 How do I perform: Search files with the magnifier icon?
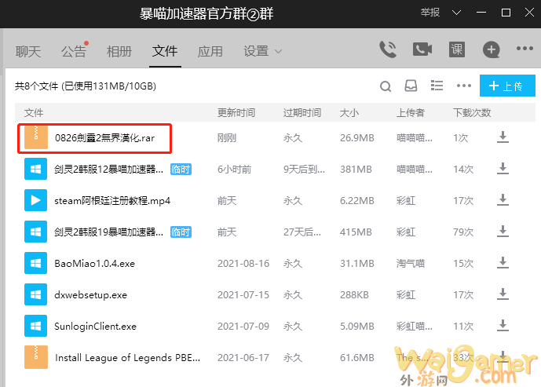(x=386, y=86)
